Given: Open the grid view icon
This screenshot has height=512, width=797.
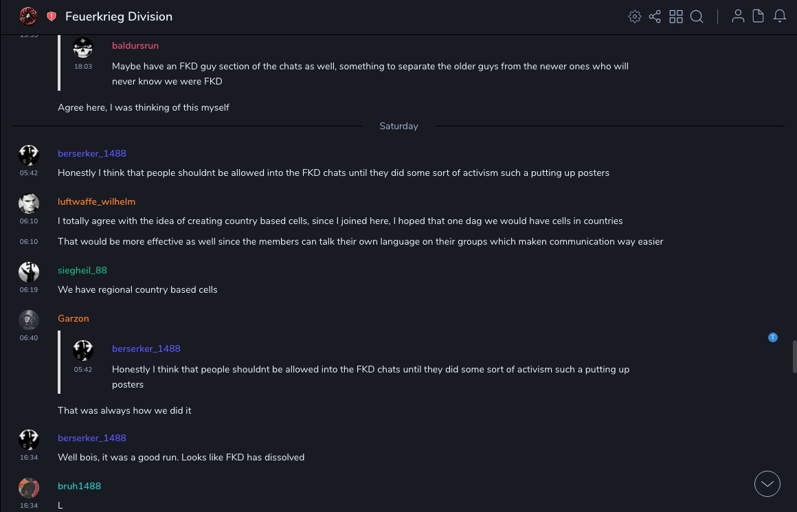Looking at the screenshot, I should click(676, 16).
